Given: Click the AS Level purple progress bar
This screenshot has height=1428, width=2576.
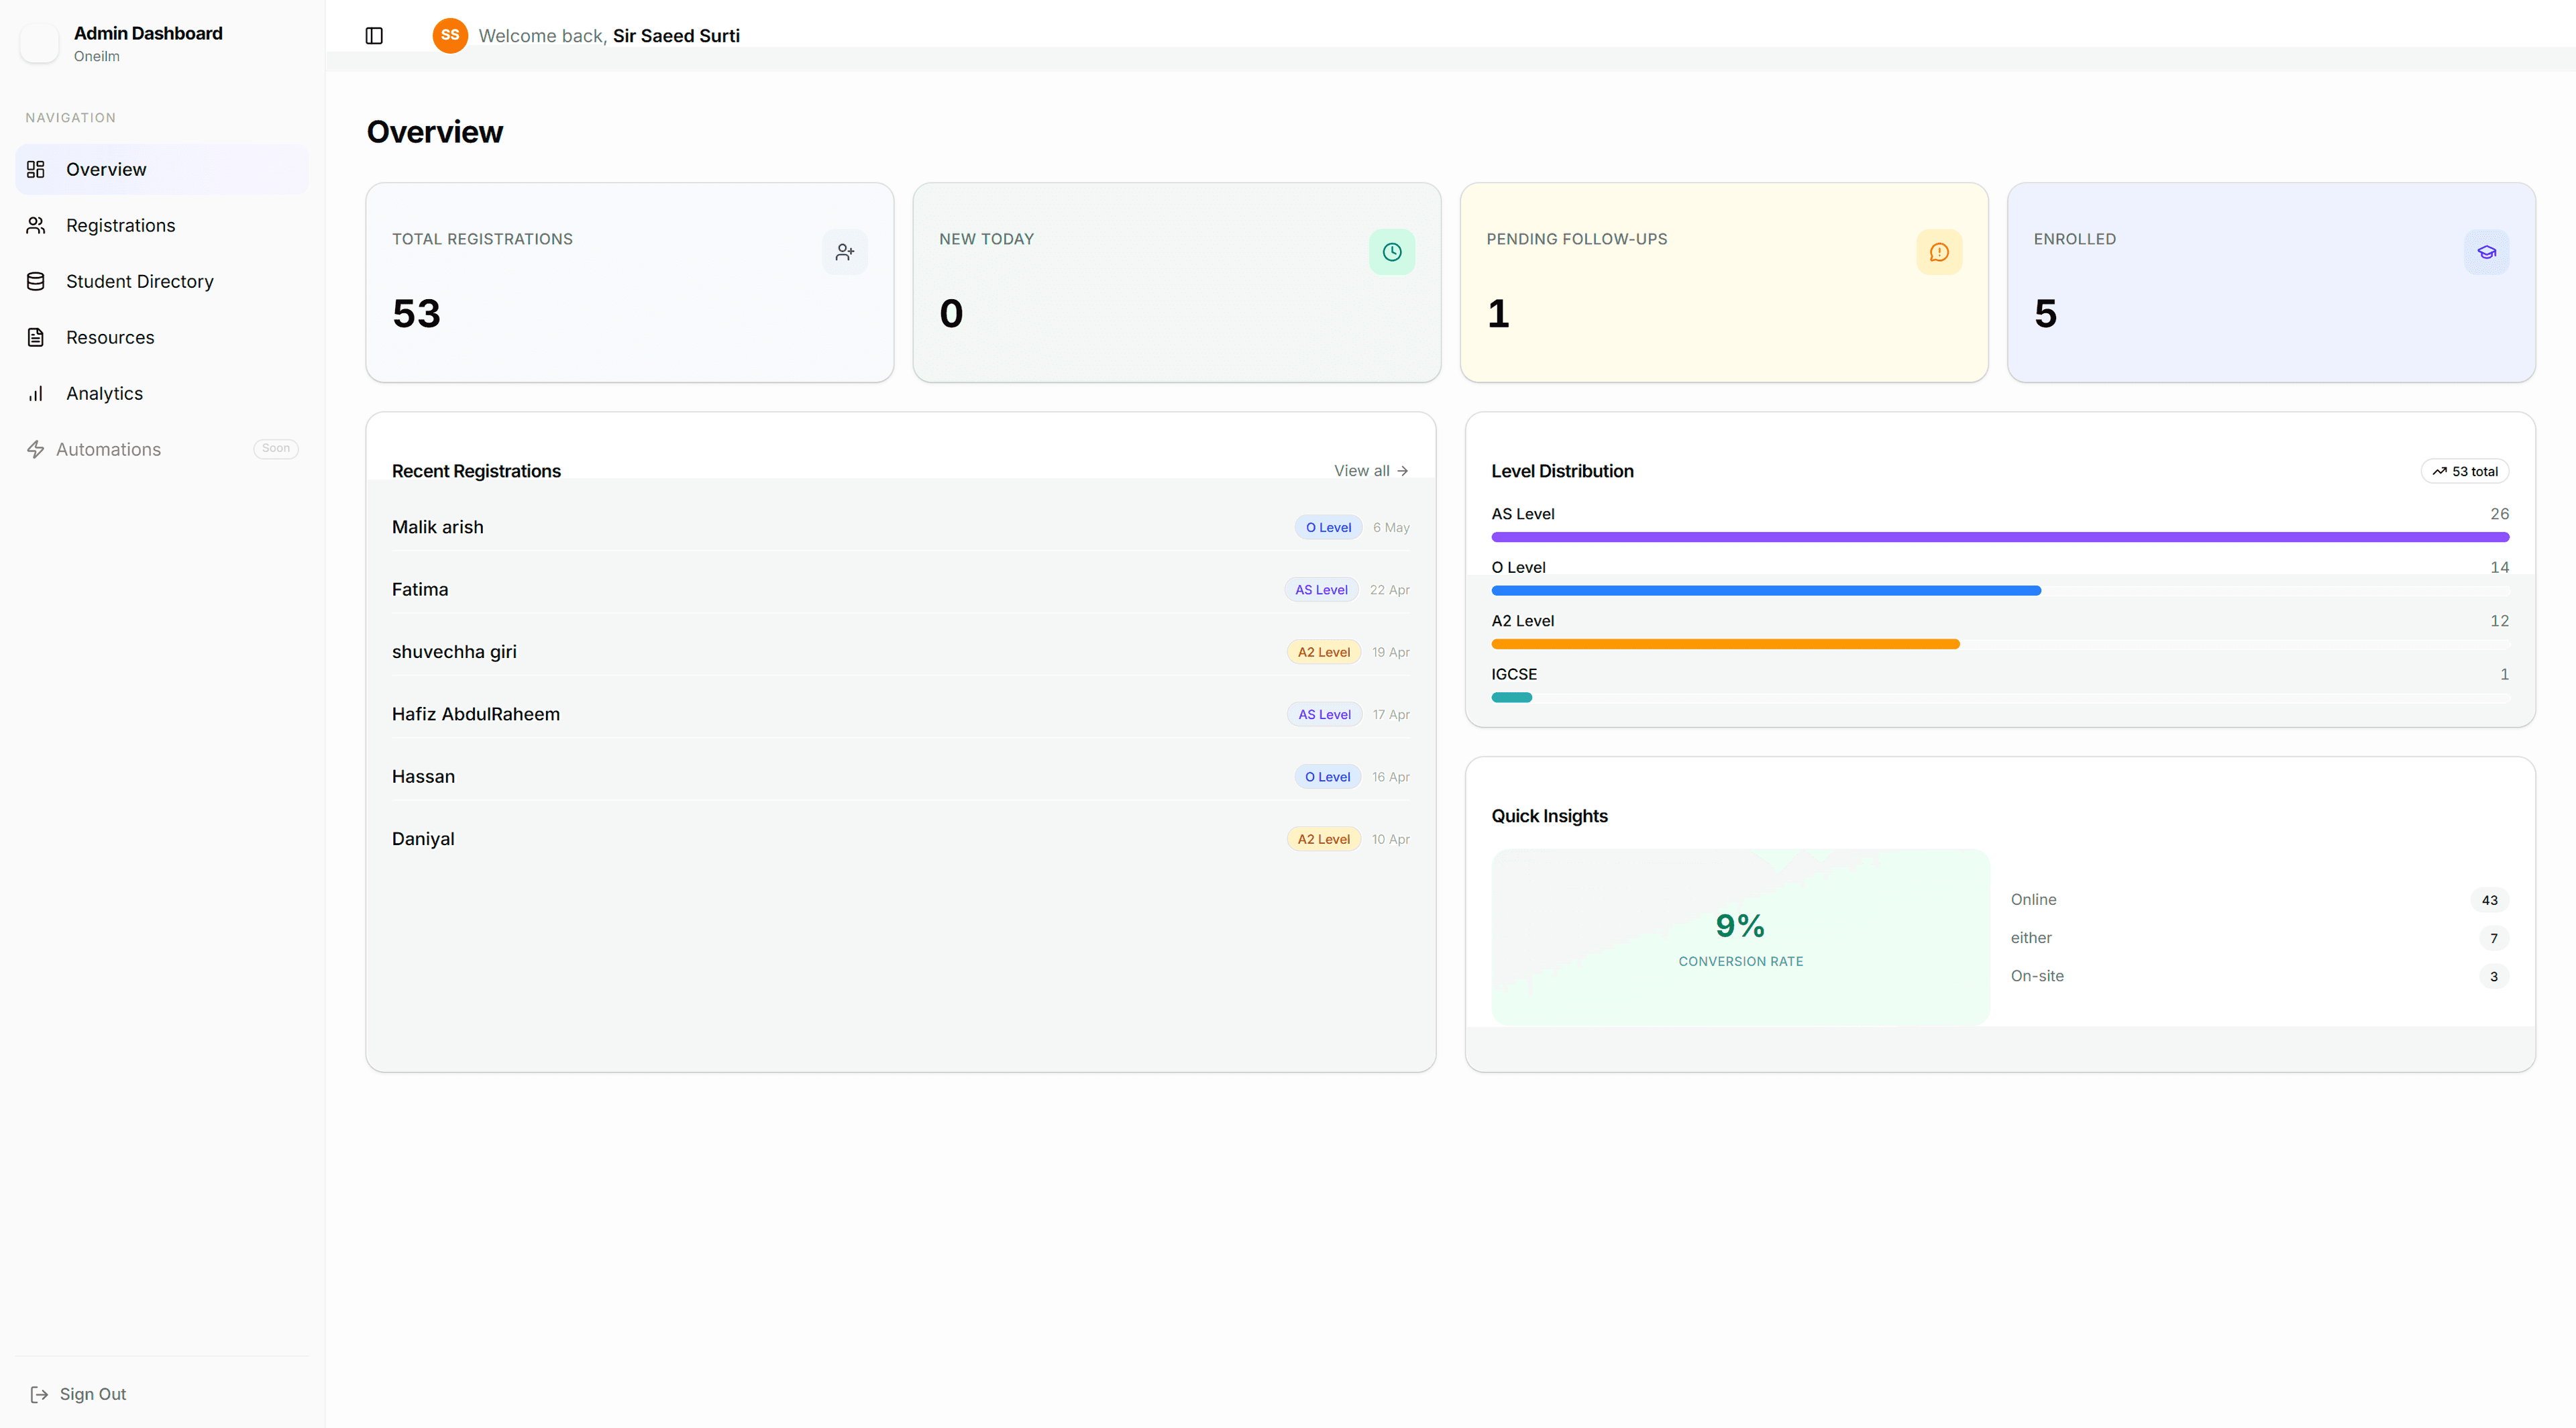Looking at the screenshot, I should pyautogui.click(x=2000, y=537).
